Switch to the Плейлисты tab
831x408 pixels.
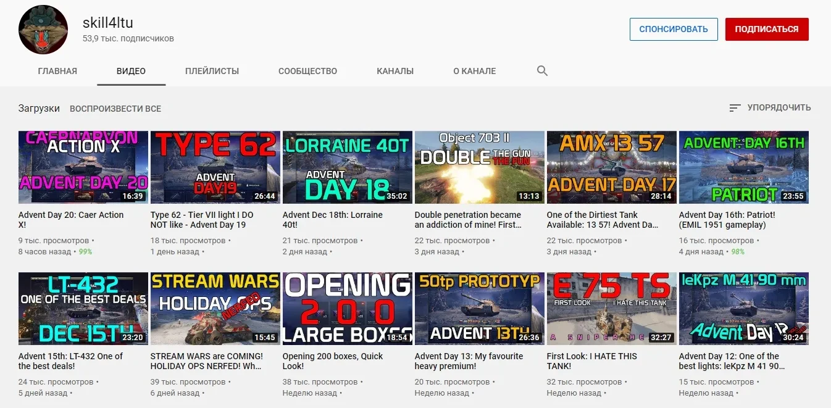coord(212,71)
